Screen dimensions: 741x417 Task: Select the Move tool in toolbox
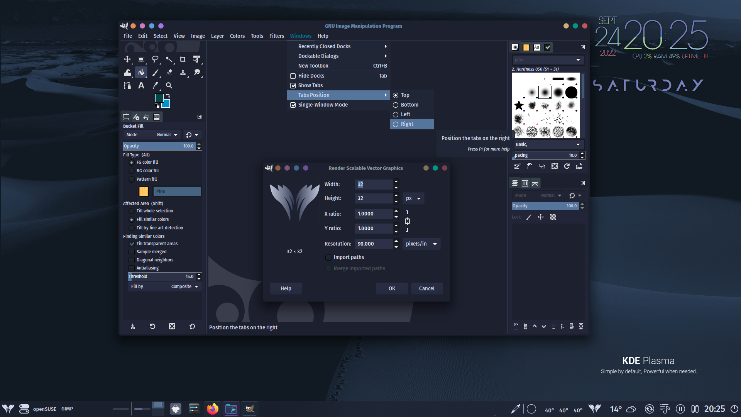[x=127, y=59]
